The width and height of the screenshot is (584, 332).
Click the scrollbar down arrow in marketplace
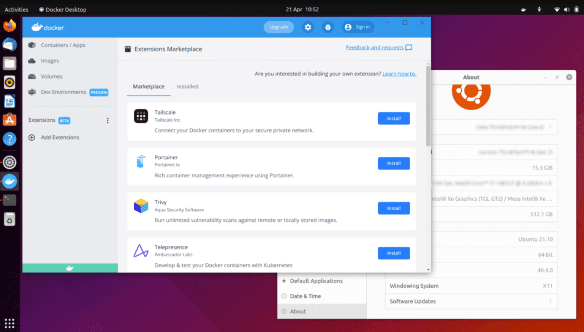(428, 270)
